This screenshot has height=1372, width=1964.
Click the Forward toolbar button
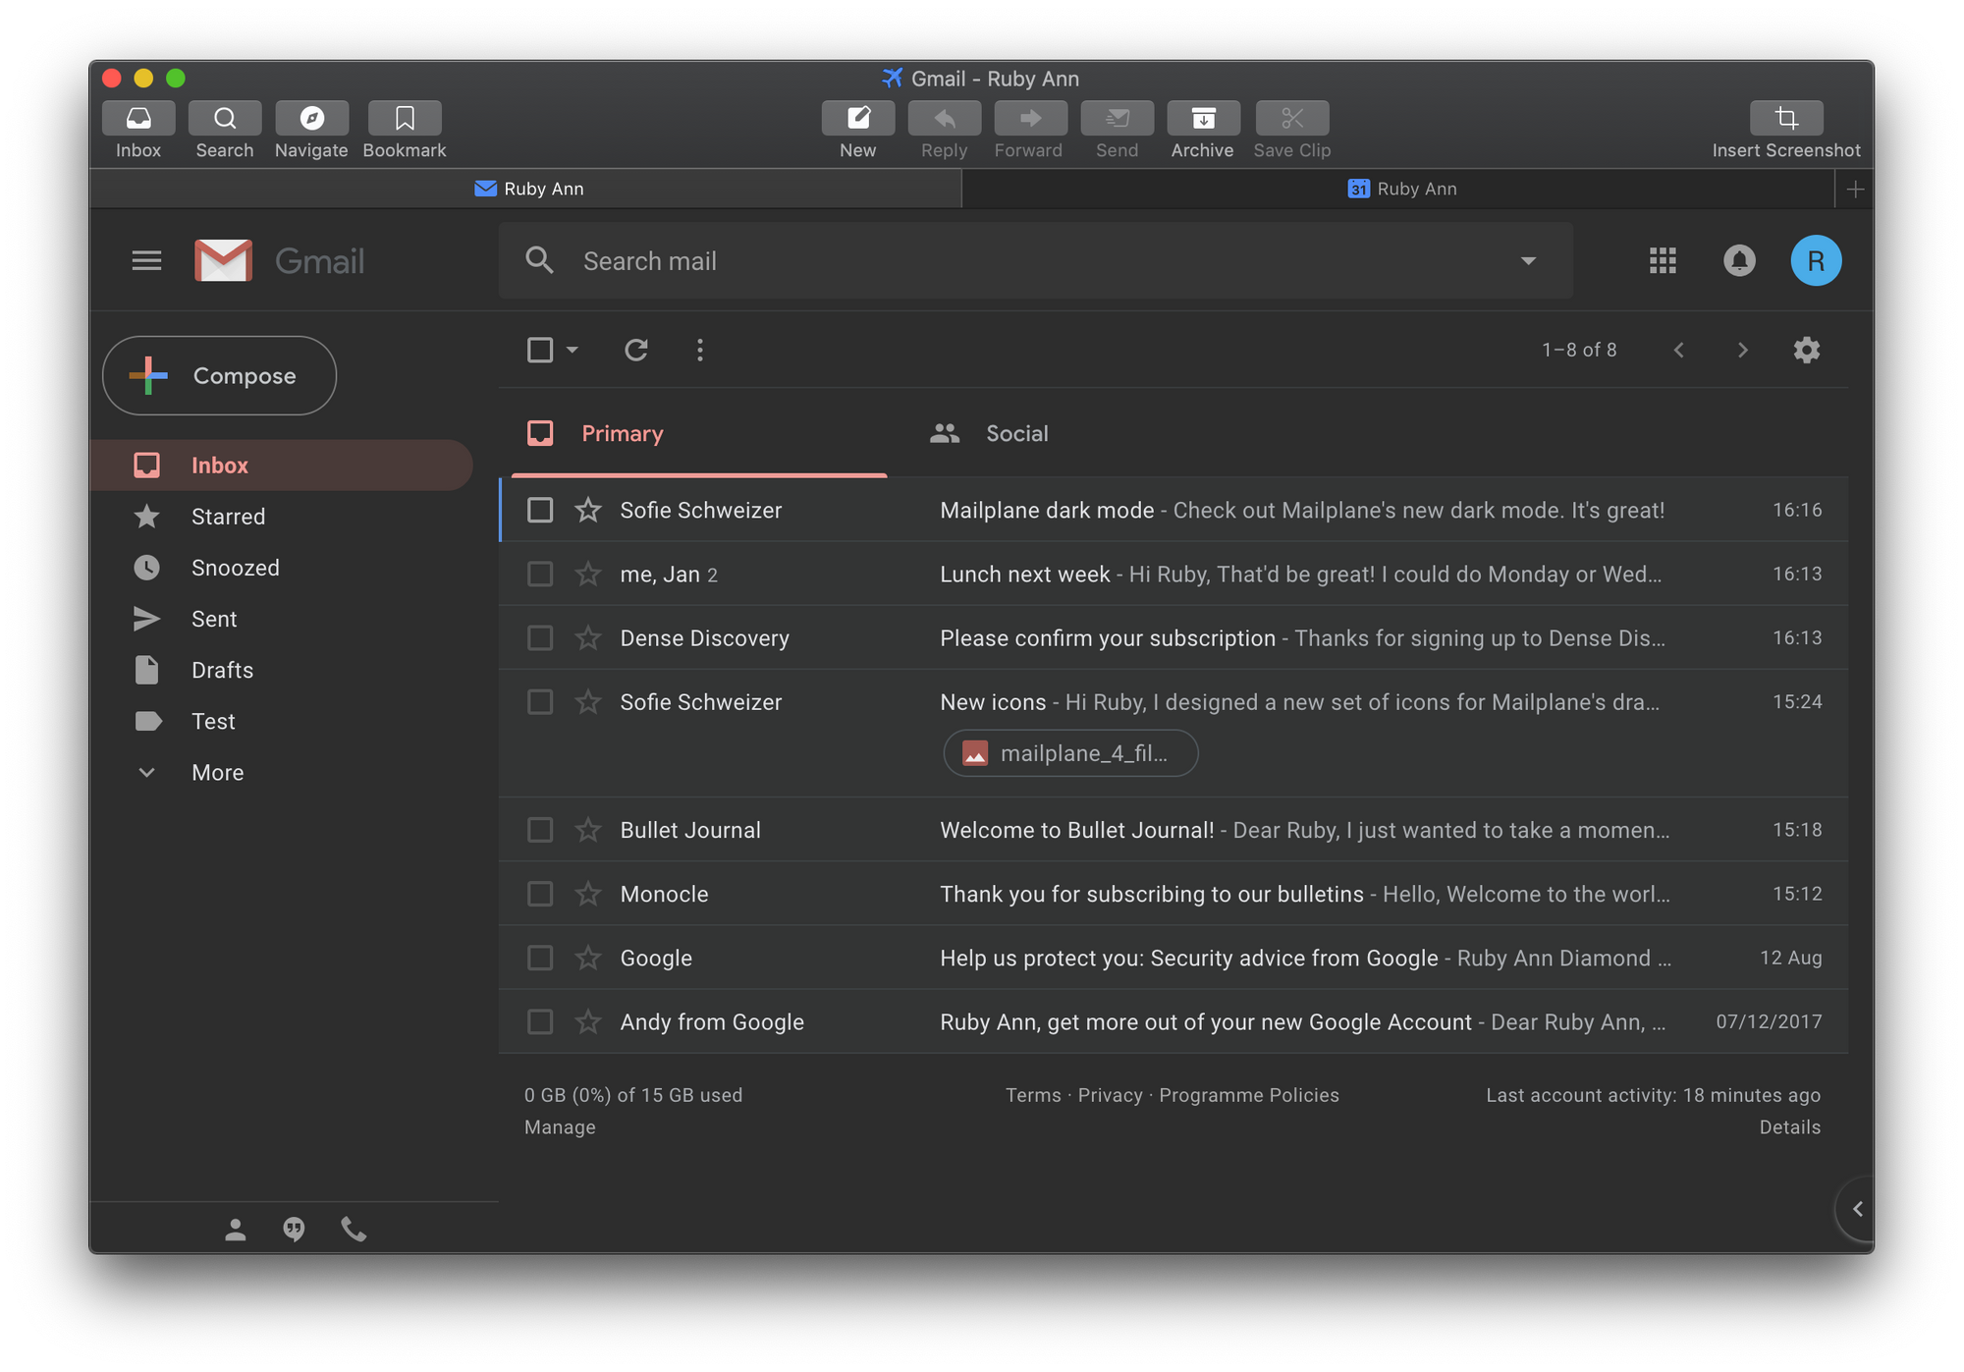point(1030,119)
